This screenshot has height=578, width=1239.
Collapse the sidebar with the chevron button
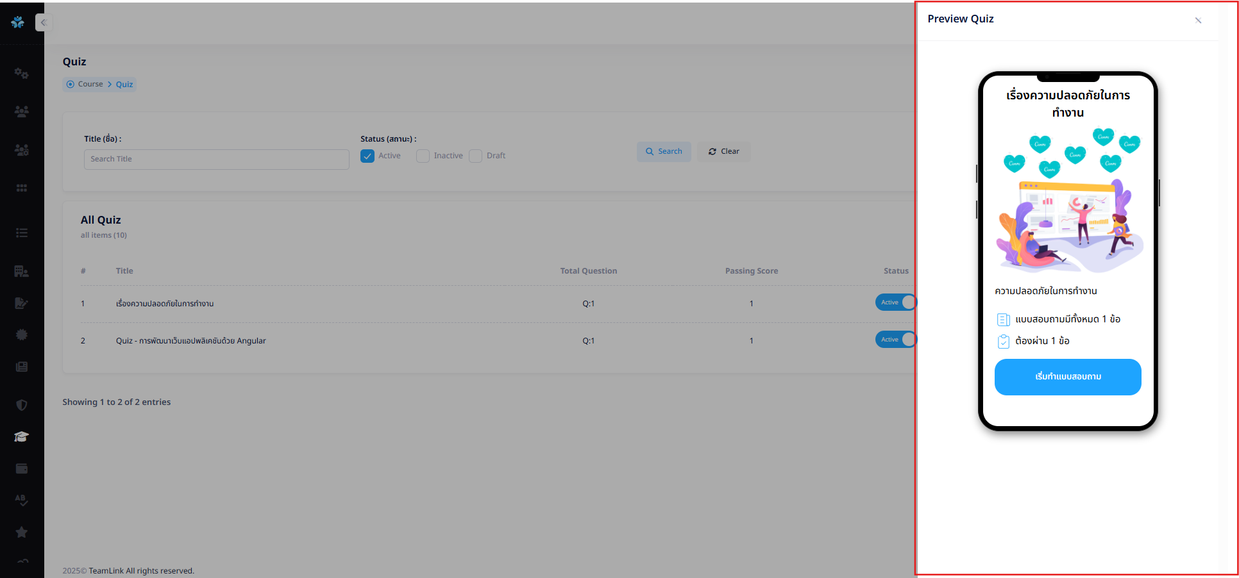[x=44, y=22]
